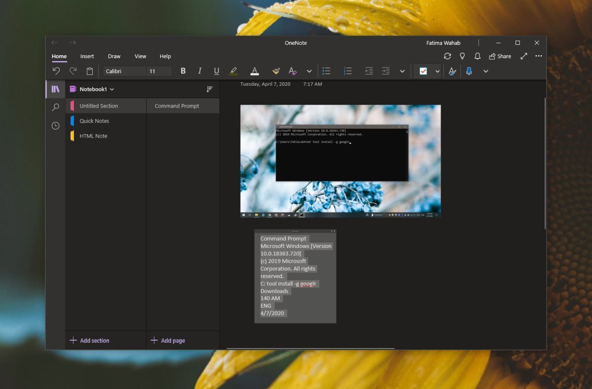Toggle bold formatting
This screenshot has width=592, height=389.
(183, 71)
